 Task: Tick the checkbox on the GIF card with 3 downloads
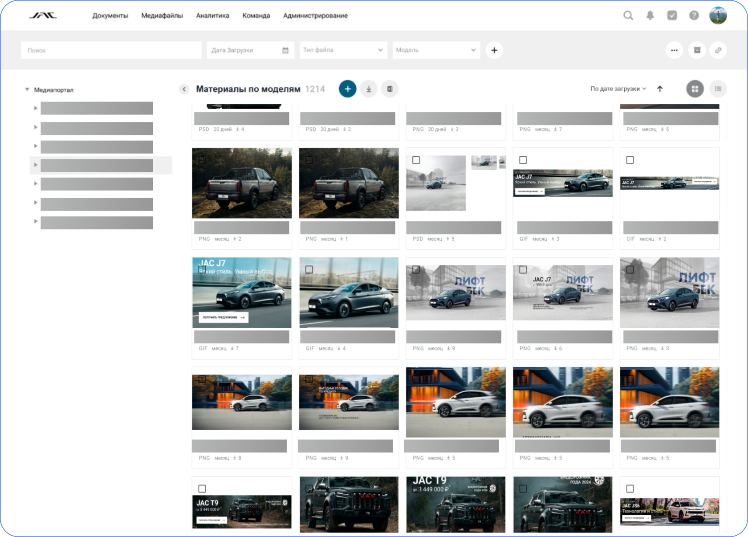pos(523,160)
